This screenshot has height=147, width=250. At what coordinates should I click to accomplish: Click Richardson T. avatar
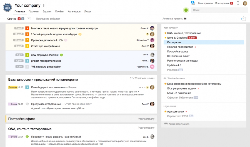(x=152, y=40)
